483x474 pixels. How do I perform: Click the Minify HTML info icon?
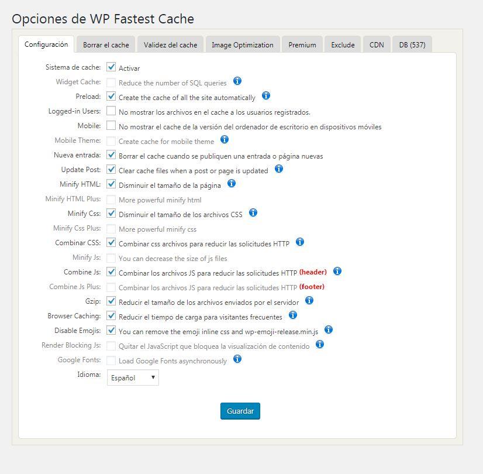pyautogui.click(x=232, y=183)
